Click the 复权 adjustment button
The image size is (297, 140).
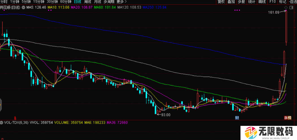pyautogui.click(x=221, y=2)
